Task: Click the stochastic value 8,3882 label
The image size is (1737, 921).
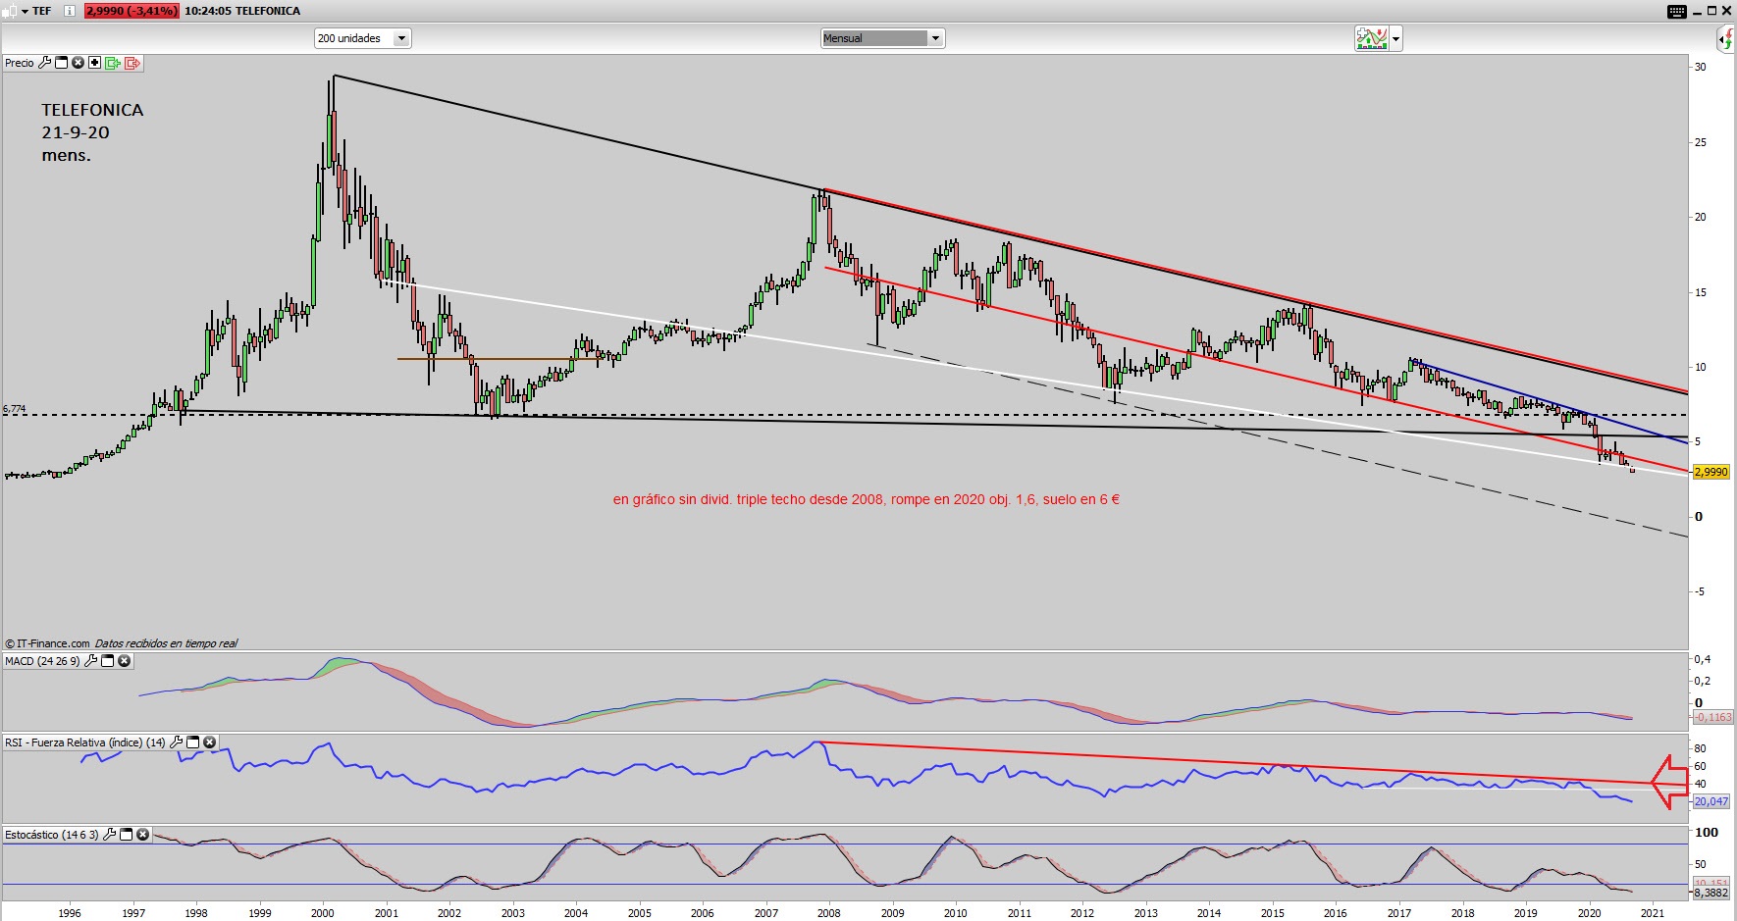Action: [1711, 893]
